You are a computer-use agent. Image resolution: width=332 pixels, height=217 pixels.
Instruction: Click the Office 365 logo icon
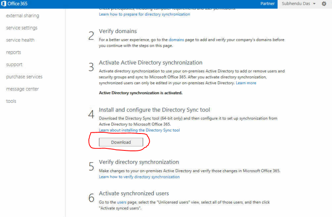point(4,4)
